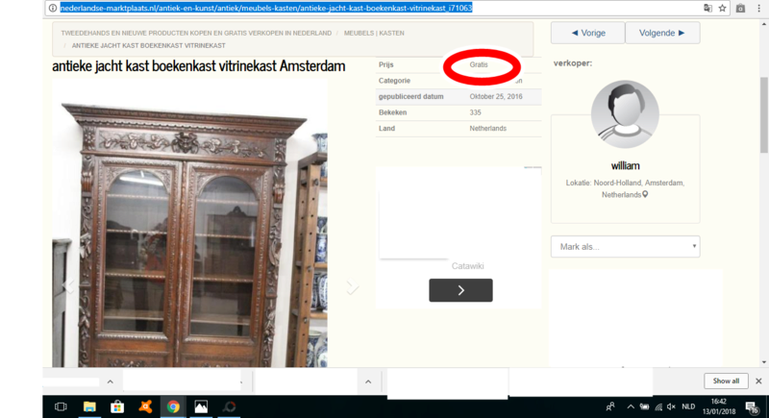Open the Windows notification center

pos(751,406)
